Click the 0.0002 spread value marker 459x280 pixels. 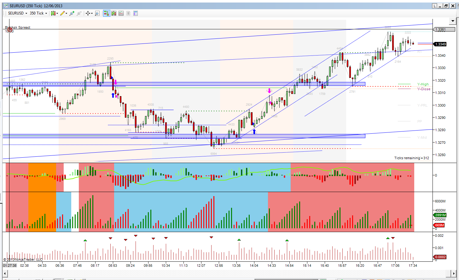(x=440, y=257)
